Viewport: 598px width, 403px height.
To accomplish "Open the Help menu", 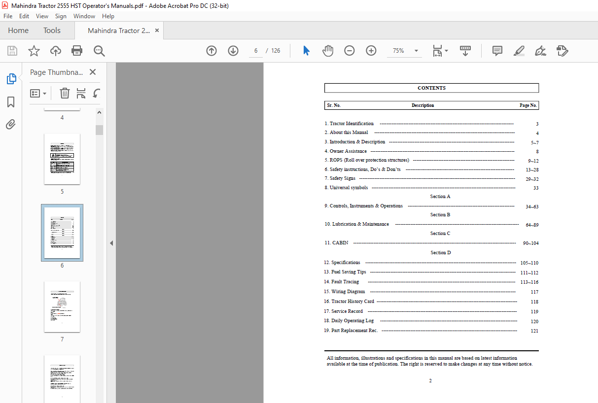I will [x=108, y=16].
